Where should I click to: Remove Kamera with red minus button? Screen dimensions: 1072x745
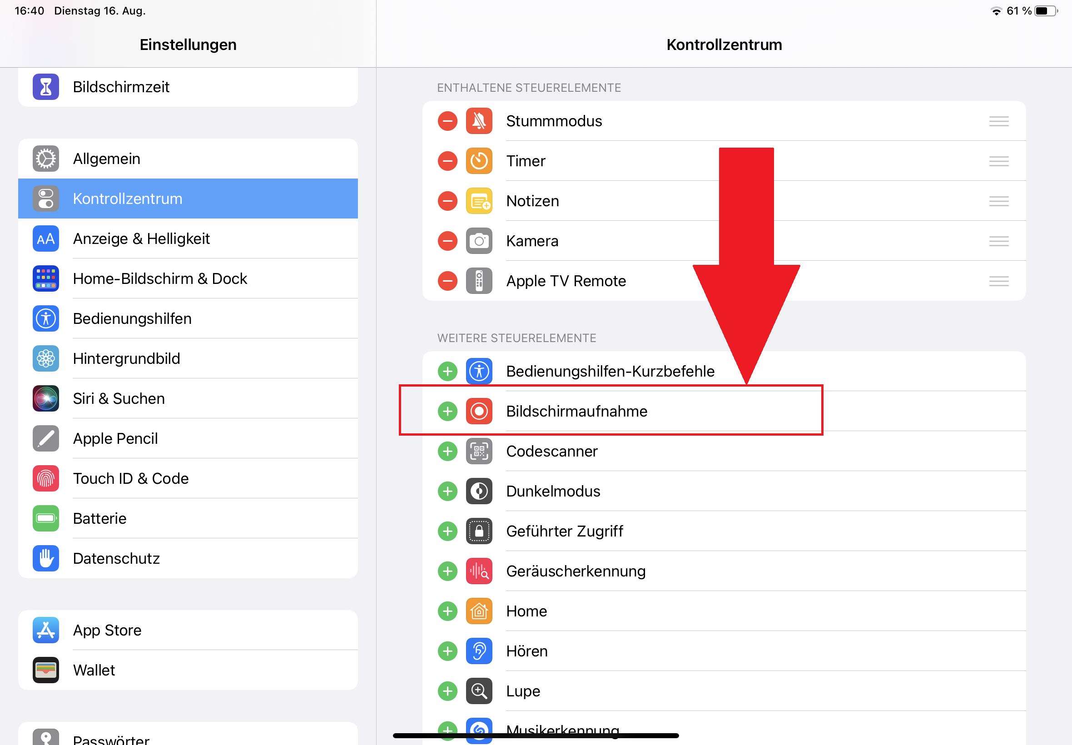tap(447, 241)
